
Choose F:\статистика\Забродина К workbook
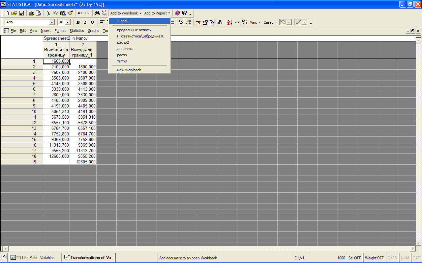coord(139,36)
